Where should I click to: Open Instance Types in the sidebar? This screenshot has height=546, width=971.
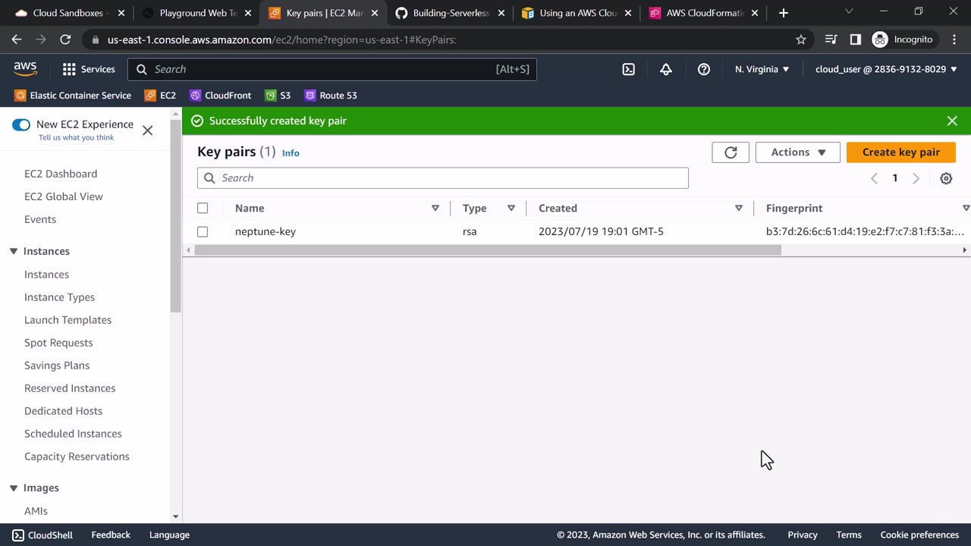tap(59, 297)
